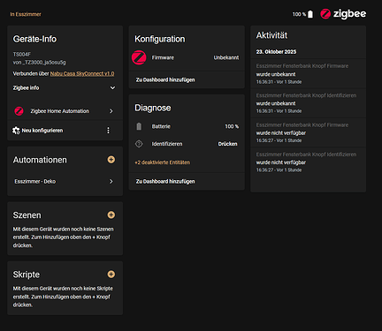382x331 pixels.
Task: Click the Neu konfigurieren gear icon
Action: [16, 131]
